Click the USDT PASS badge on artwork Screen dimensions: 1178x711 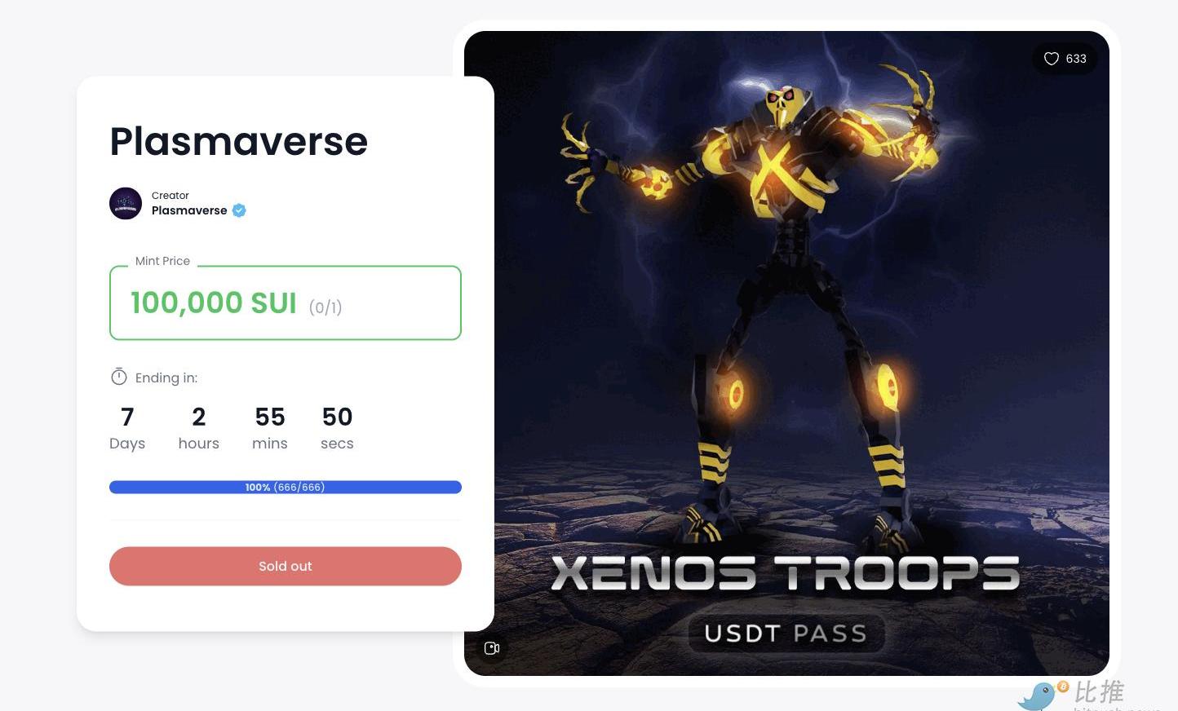tap(786, 634)
